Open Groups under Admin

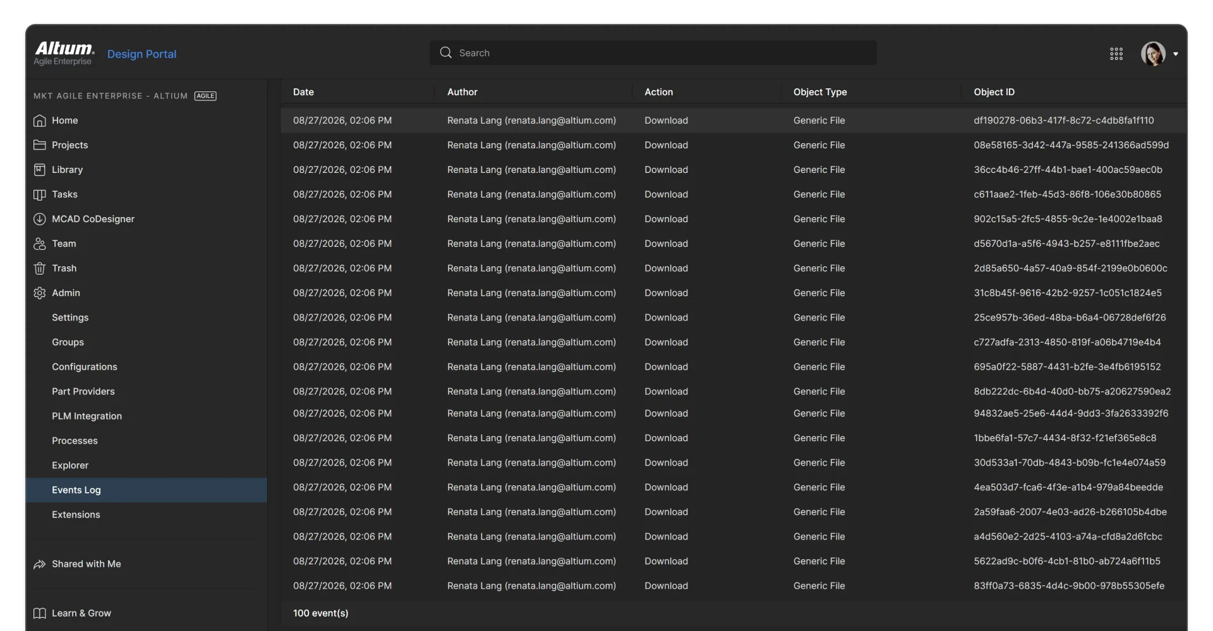click(68, 342)
